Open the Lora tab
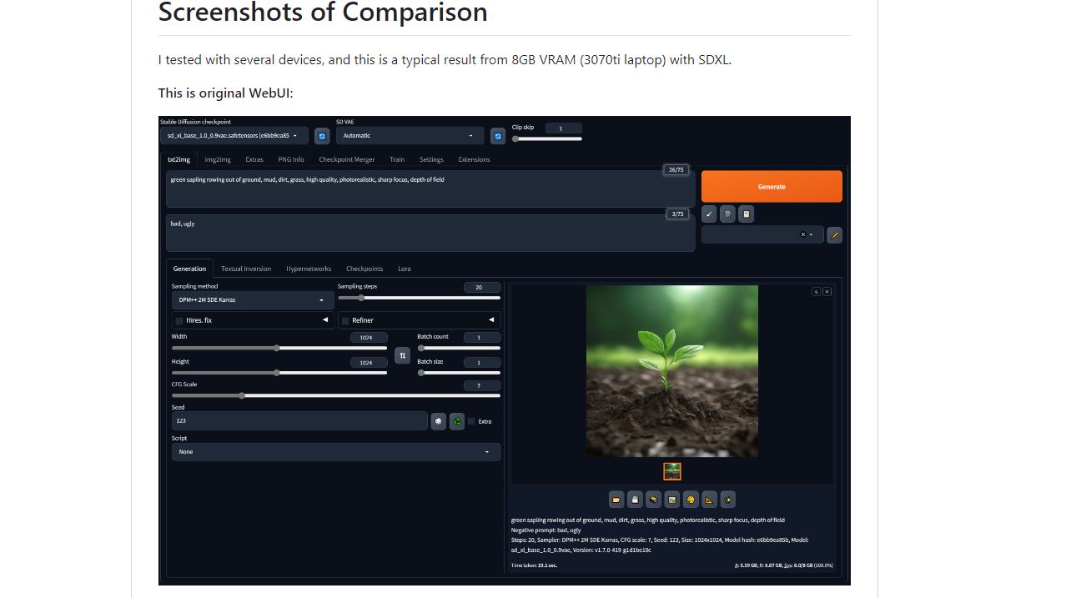 click(x=404, y=269)
